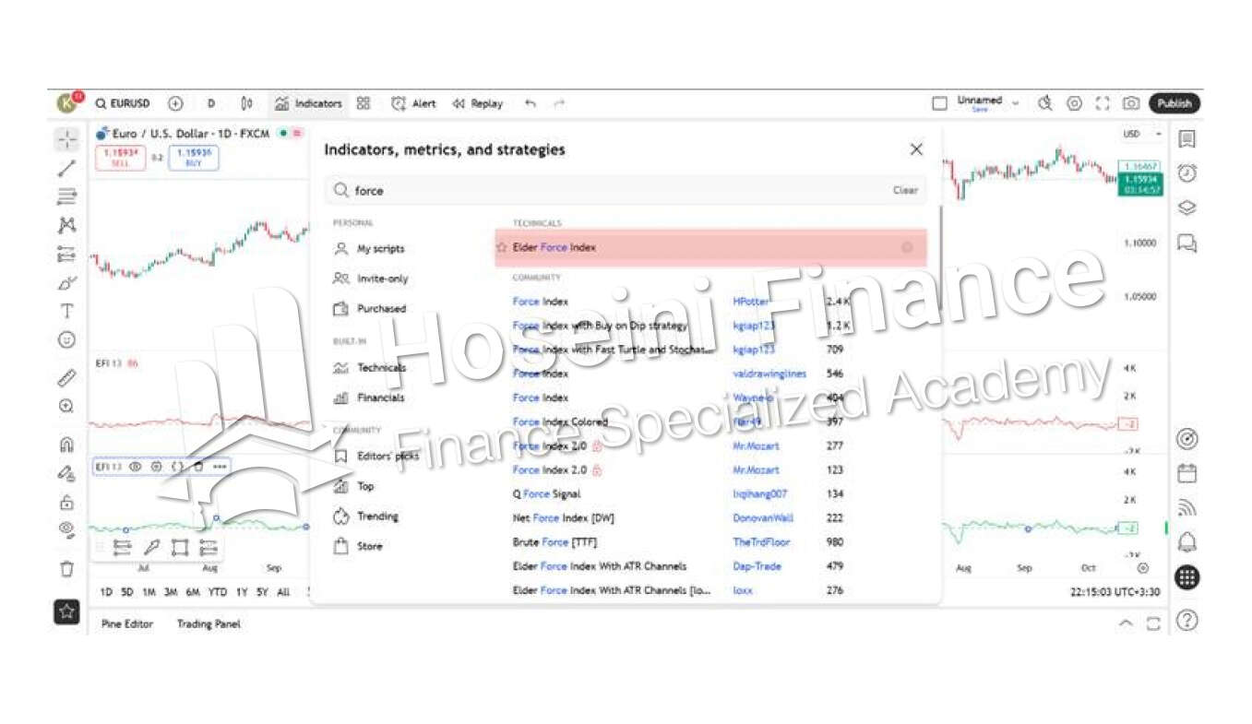Viewport: 1252px width, 724px height.
Task: Select the trend line drawing tool
Action: 66,168
